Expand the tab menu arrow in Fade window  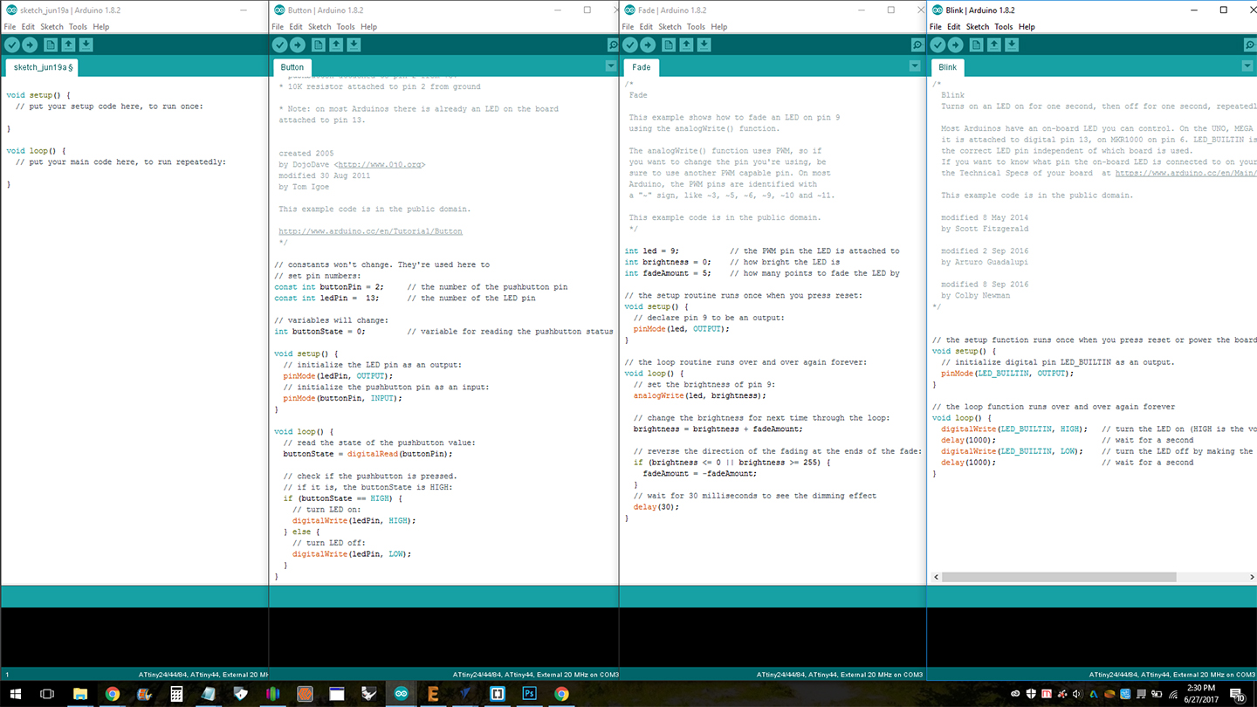(x=915, y=66)
